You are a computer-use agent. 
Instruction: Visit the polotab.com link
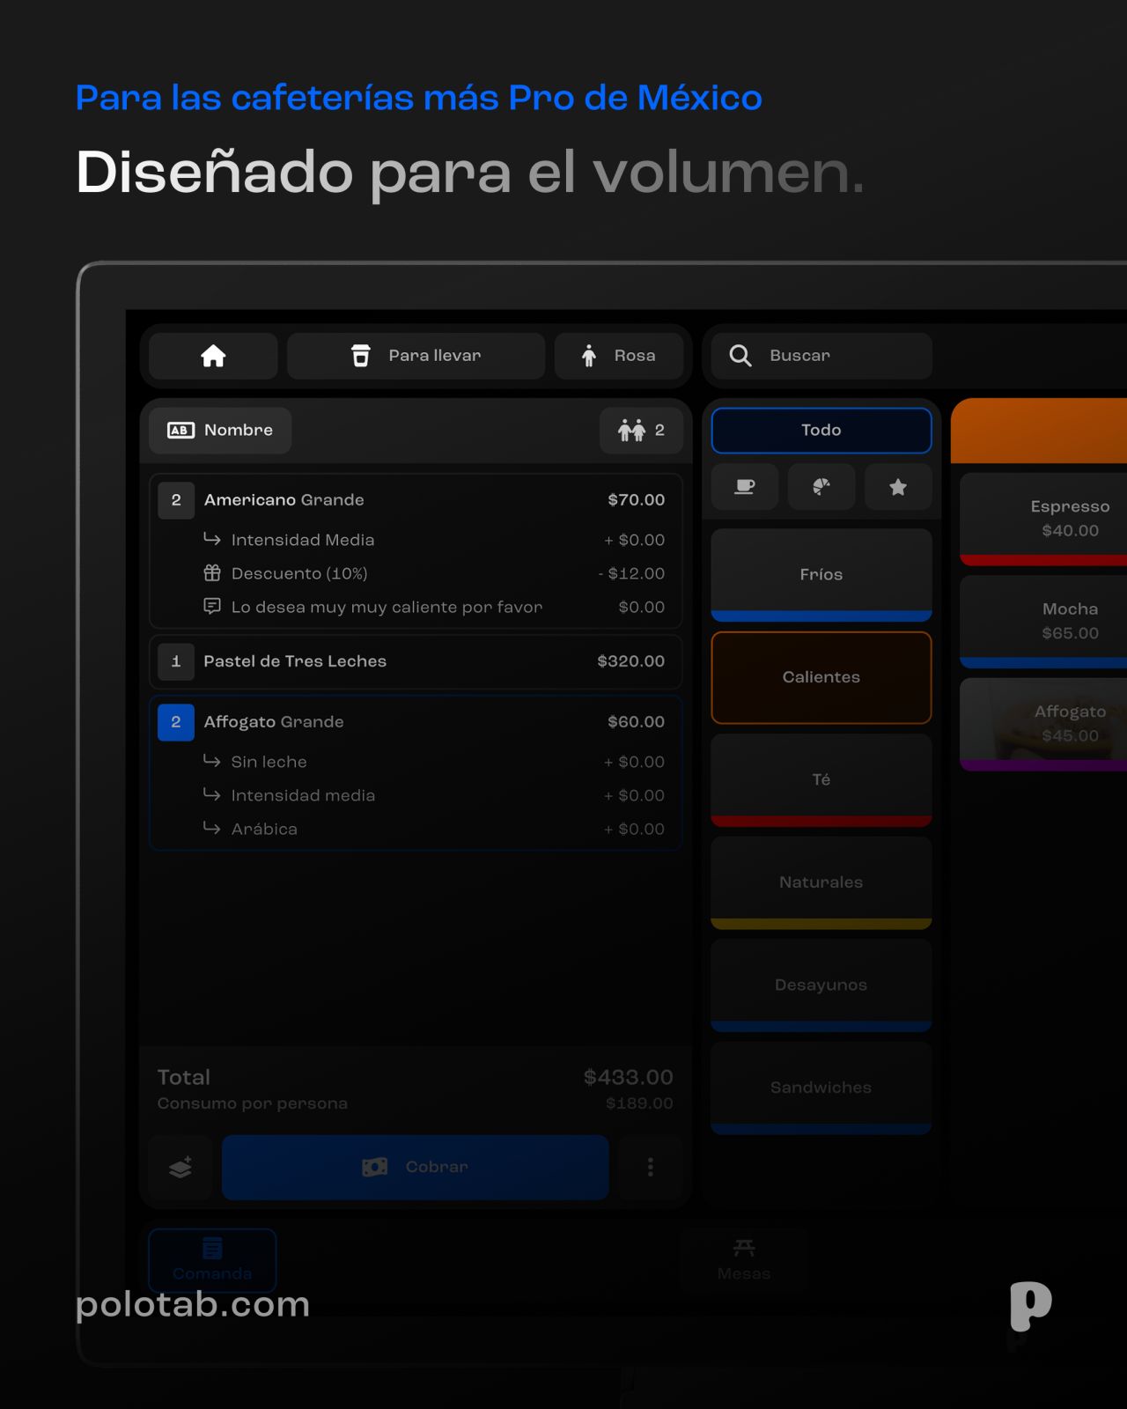point(193,1304)
